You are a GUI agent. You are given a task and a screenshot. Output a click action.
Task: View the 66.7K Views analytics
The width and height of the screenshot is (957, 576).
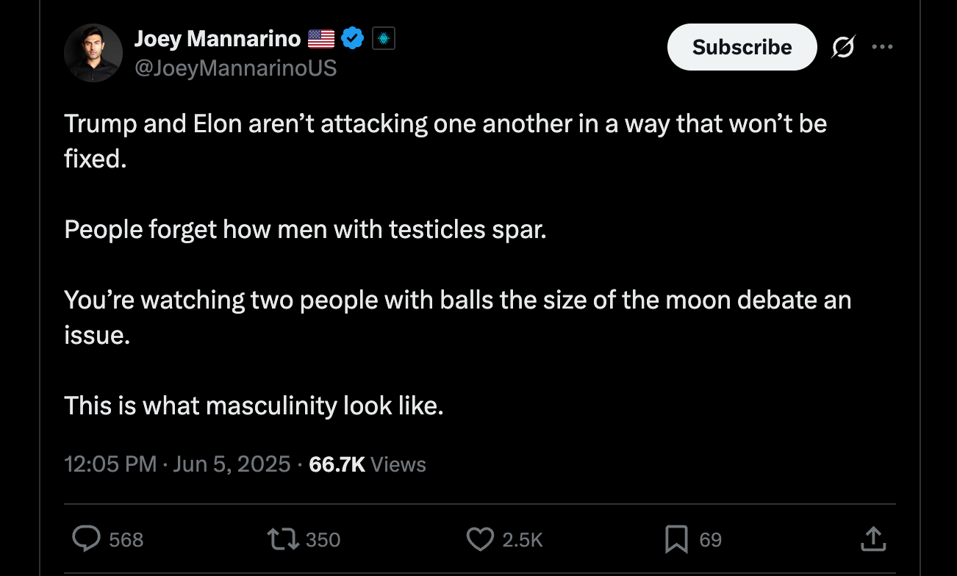coord(366,464)
